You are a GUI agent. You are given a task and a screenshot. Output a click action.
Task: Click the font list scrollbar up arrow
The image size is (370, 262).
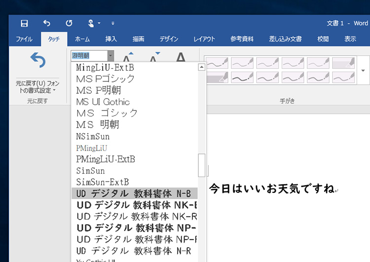point(201,68)
